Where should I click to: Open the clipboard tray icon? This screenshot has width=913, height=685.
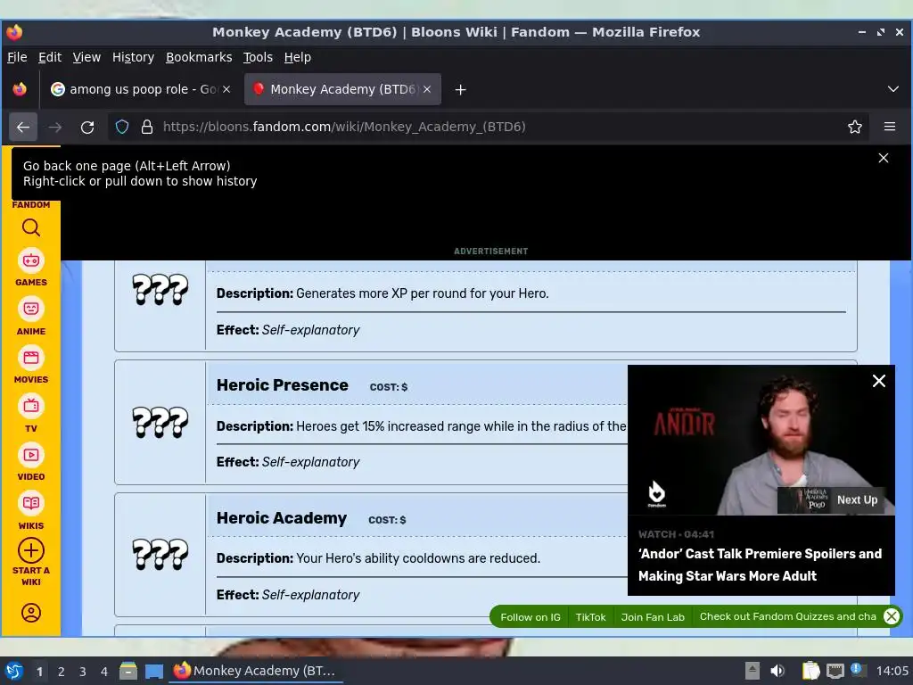tap(810, 671)
